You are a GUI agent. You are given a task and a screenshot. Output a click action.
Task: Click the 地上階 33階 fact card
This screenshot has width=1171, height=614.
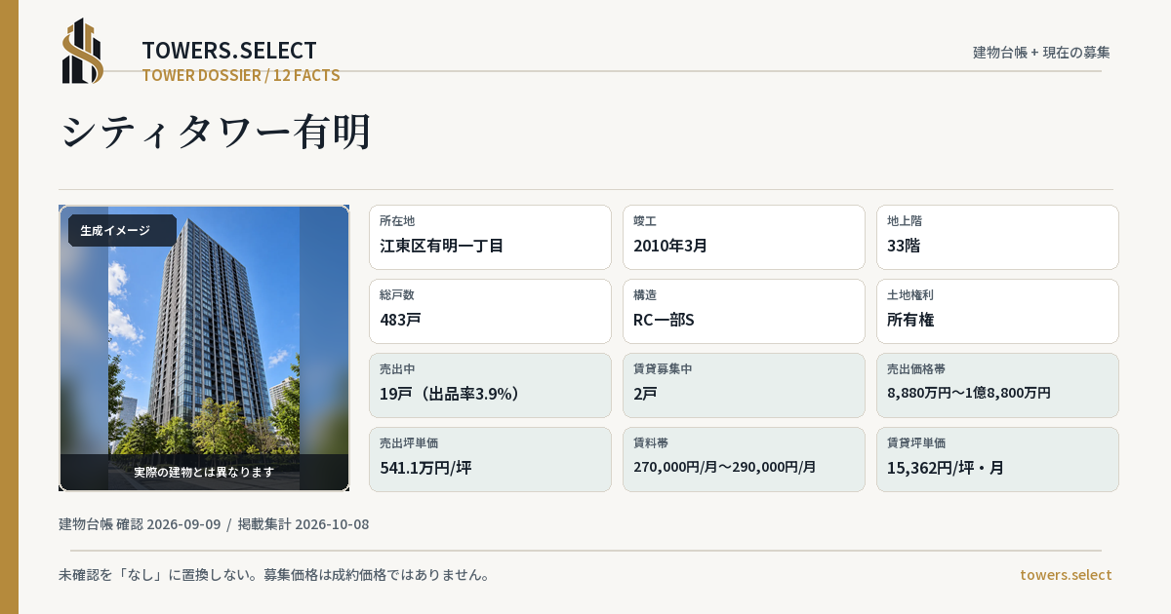[997, 237]
